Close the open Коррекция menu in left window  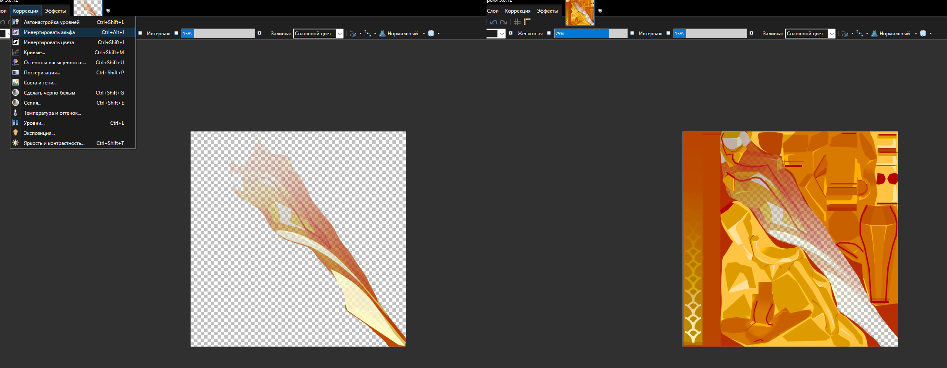[26, 11]
